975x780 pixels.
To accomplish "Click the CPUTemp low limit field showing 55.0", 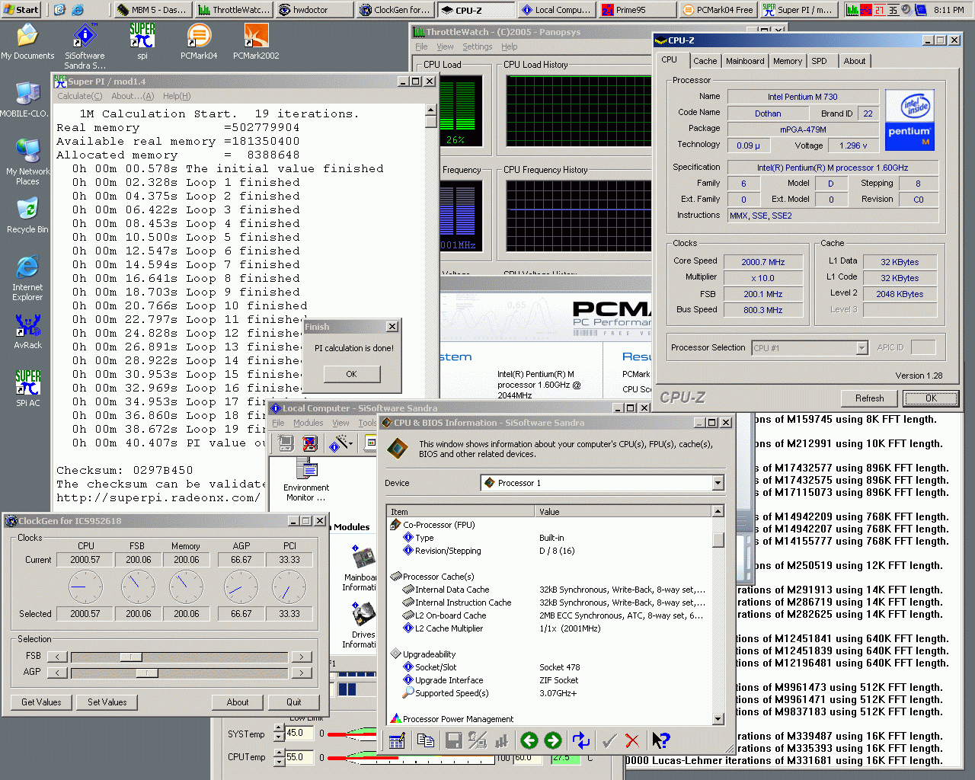I will click(x=299, y=757).
